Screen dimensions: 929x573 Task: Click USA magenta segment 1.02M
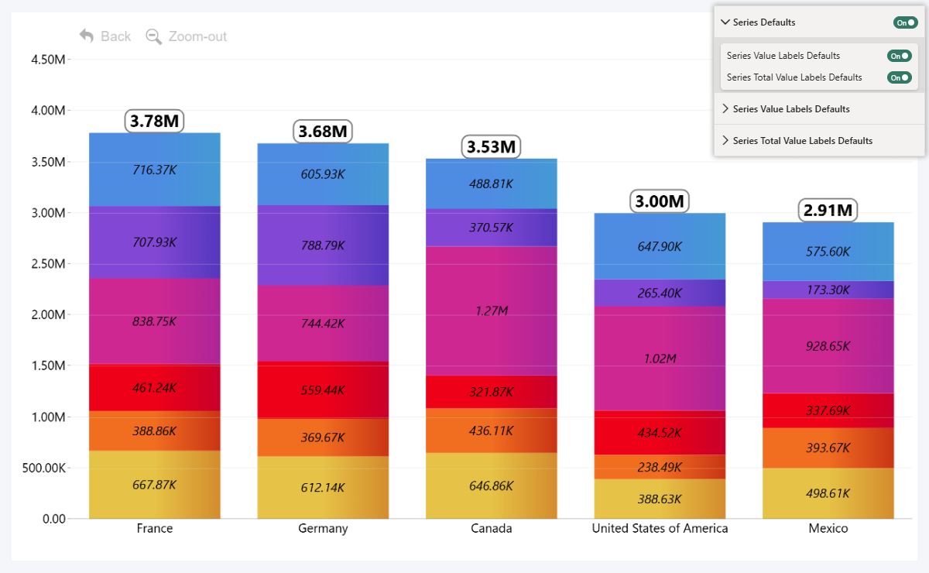coord(660,359)
